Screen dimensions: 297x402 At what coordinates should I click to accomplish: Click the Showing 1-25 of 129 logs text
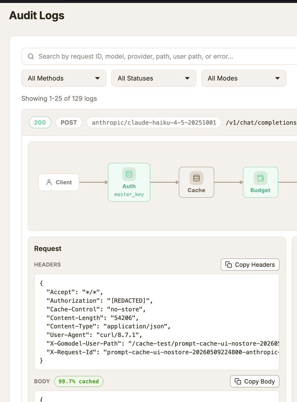59,98
